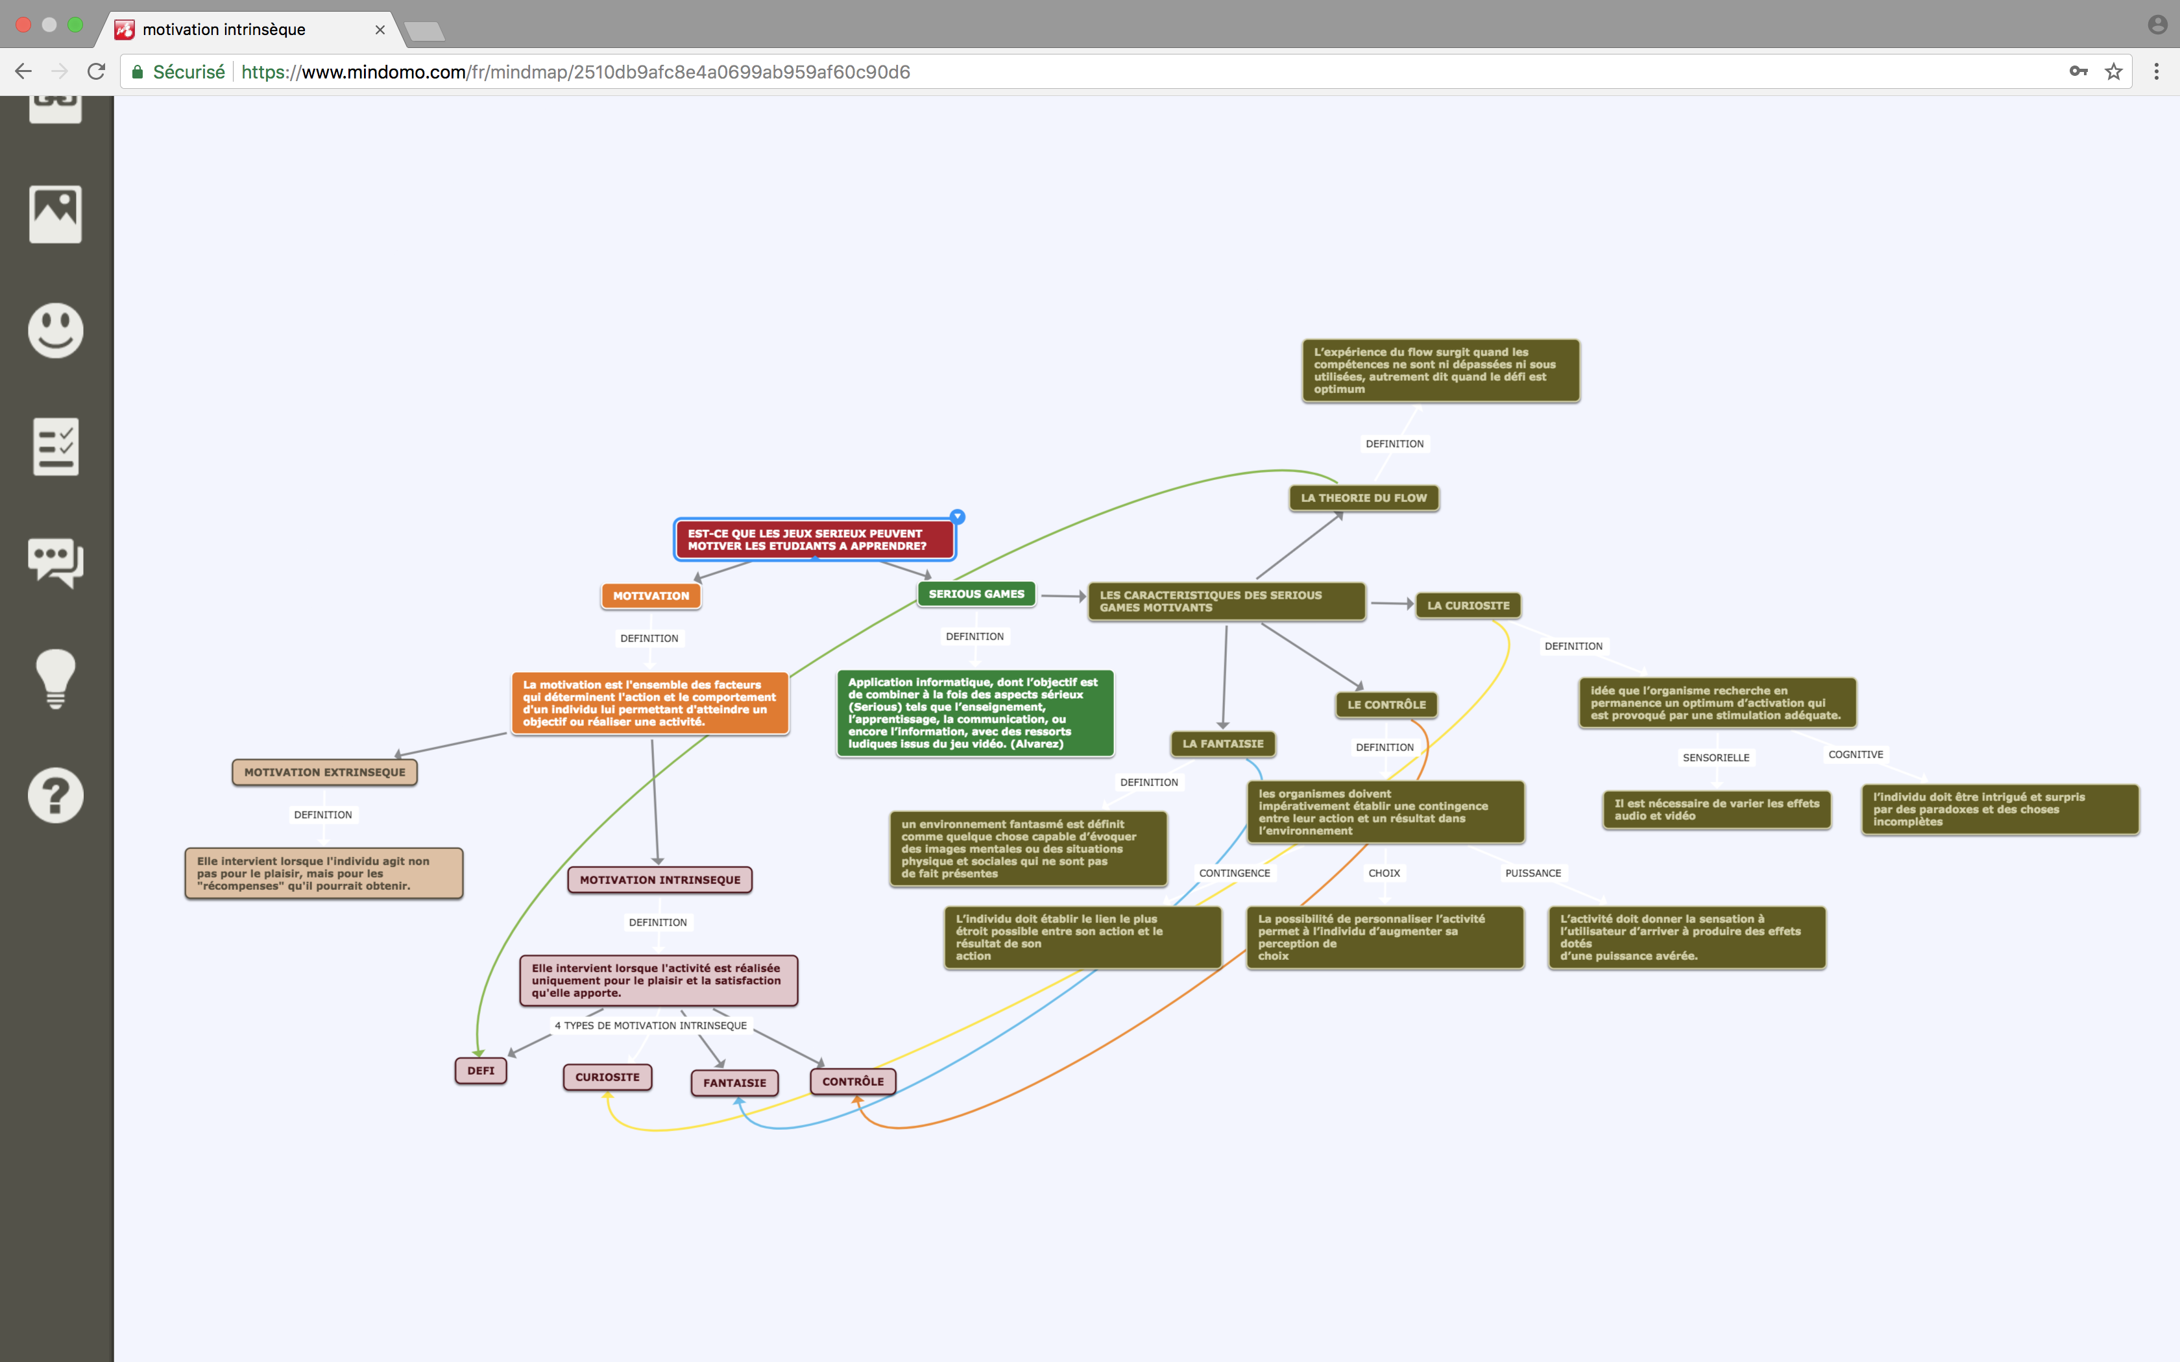
Task: Open the image insert icon in sidebar
Action: pyautogui.click(x=56, y=215)
